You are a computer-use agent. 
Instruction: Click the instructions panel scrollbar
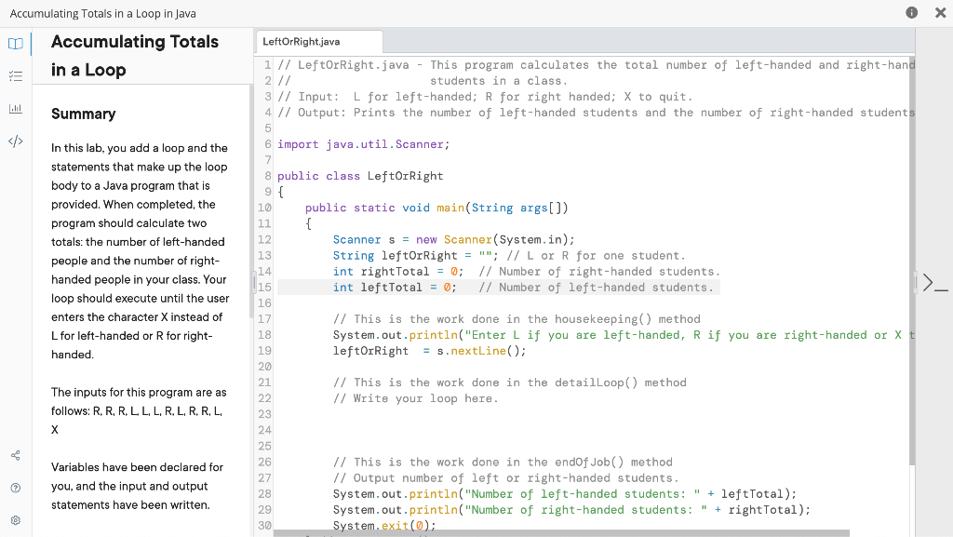click(251, 200)
